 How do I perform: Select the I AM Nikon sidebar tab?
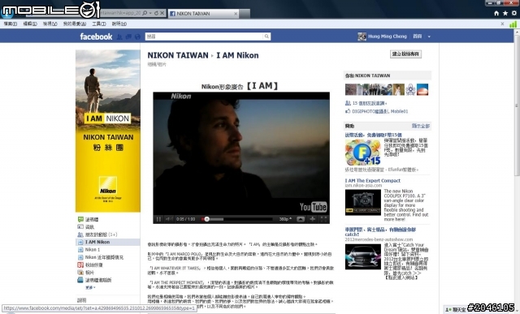coord(108,242)
